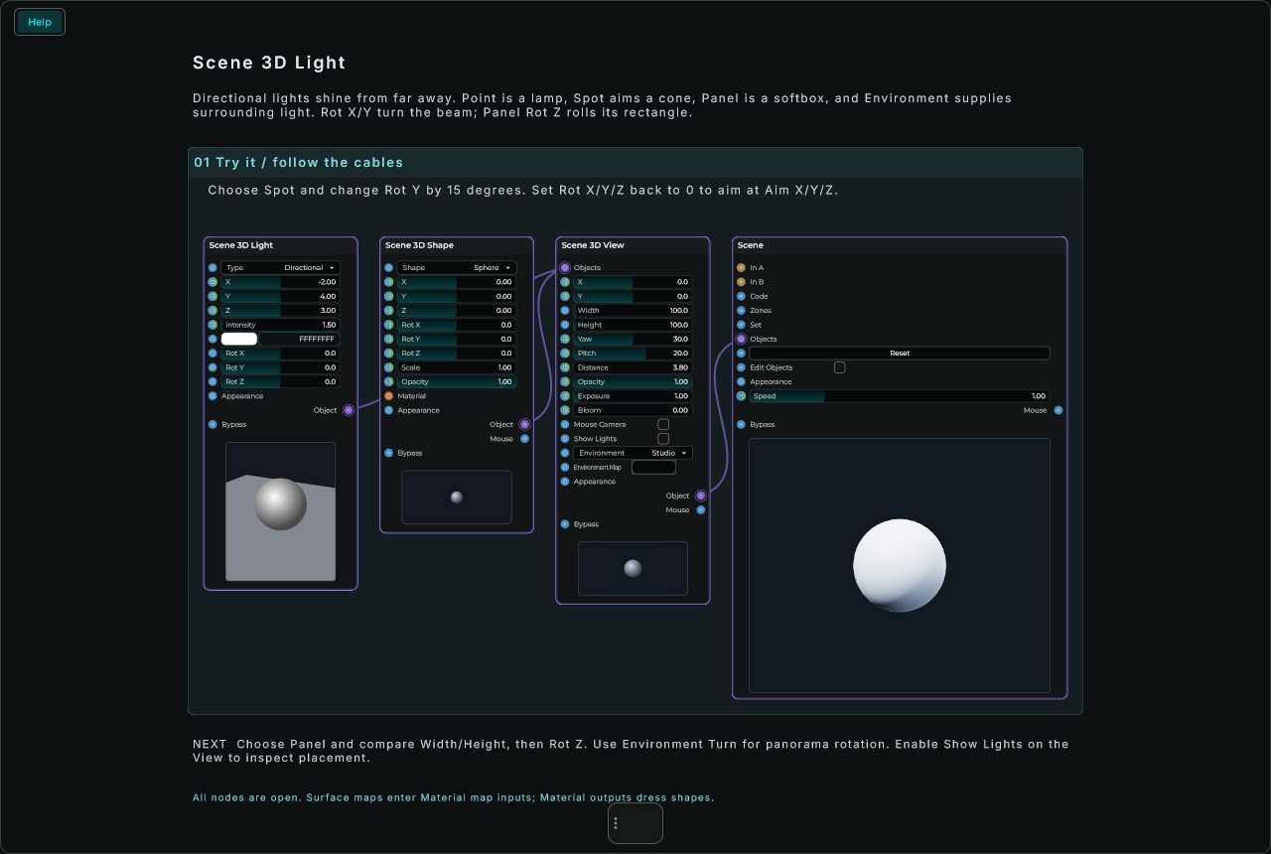Enable the Show Lights checkbox
This screenshot has width=1271, height=854.
coord(663,439)
